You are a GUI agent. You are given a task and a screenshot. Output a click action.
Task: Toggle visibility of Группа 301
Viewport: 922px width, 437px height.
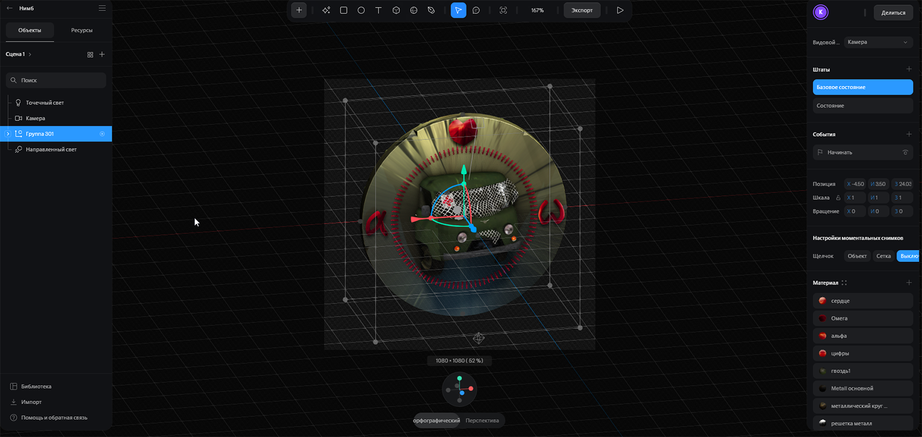pyautogui.click(x=102, y=134)
